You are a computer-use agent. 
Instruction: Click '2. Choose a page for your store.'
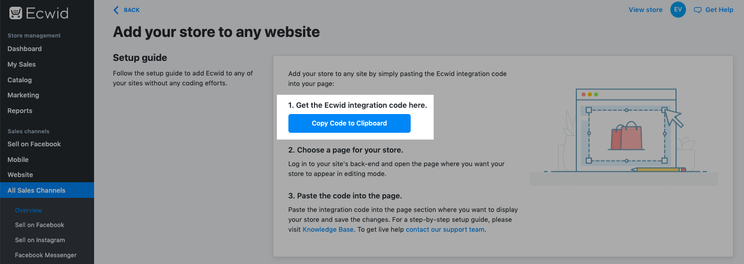point(346,150)
